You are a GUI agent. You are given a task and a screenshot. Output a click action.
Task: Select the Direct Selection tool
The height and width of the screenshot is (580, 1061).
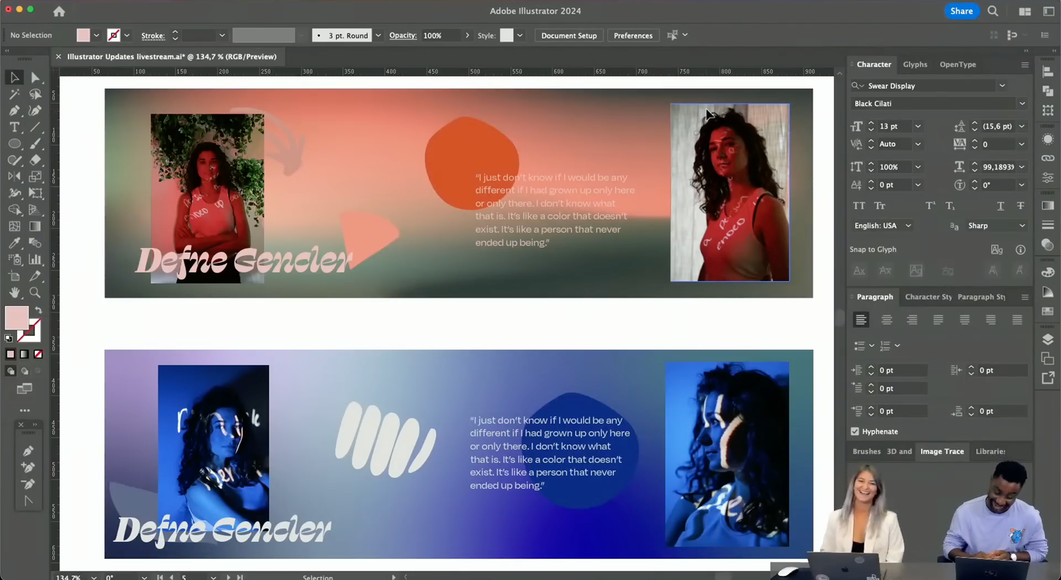(x=35, y=77)
